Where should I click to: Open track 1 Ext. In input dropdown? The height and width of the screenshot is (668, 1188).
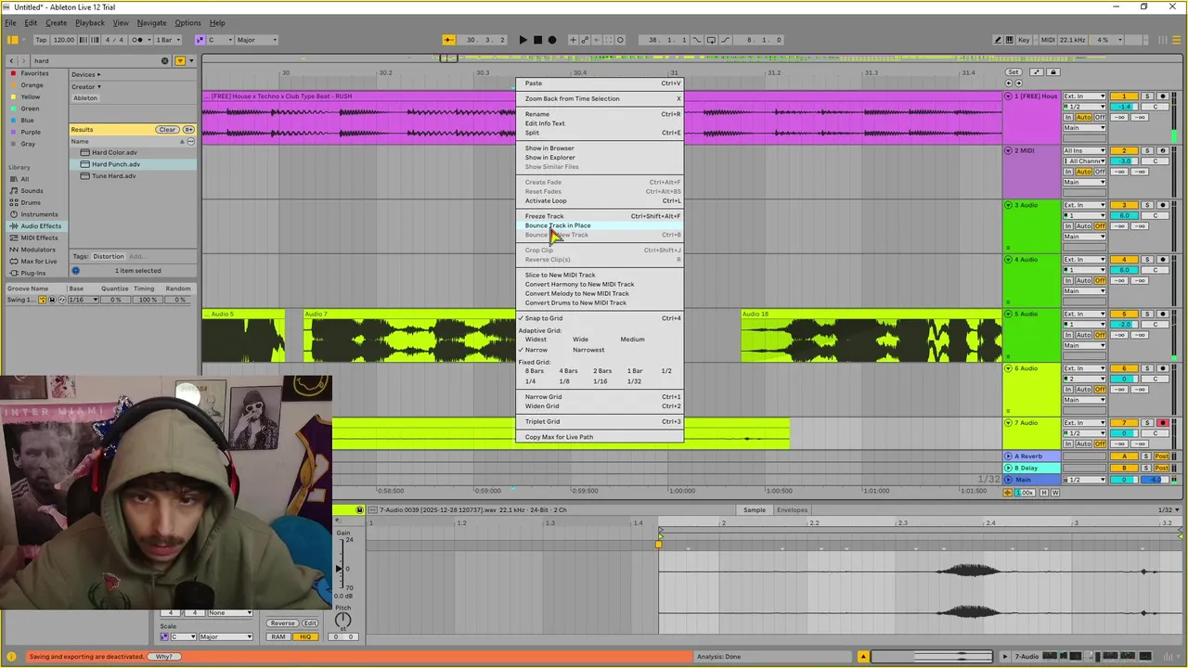click(1085, 96)
